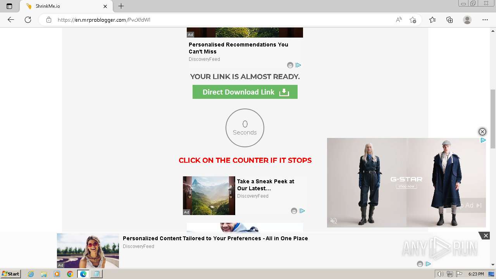Open a new tab with plus
The height and width of the screenshot is (279, 496).
pos(121,6)
